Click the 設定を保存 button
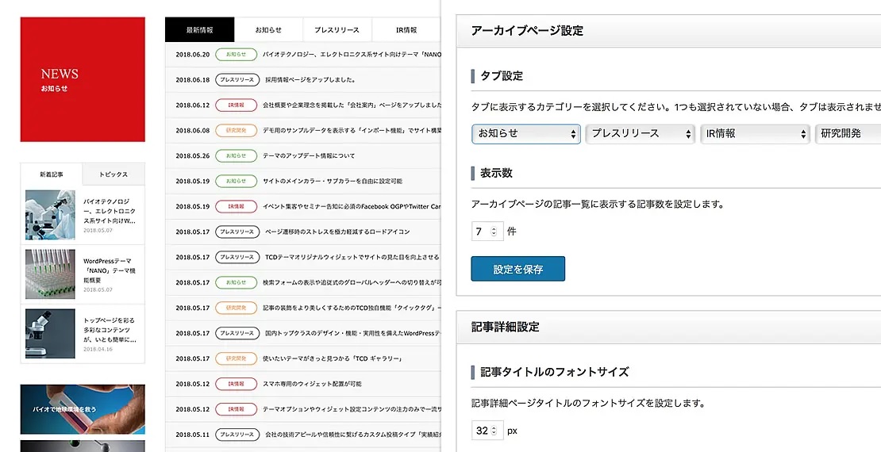 [517, 269]
